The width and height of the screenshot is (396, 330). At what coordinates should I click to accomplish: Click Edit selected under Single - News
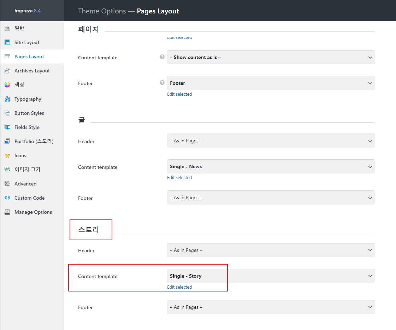(x=179, y=177)
